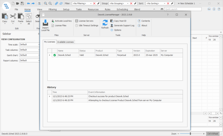Open the Blend ribbon tab
Image resolution: width=223 pixels, height=136 pixels.
pos(137,10)
